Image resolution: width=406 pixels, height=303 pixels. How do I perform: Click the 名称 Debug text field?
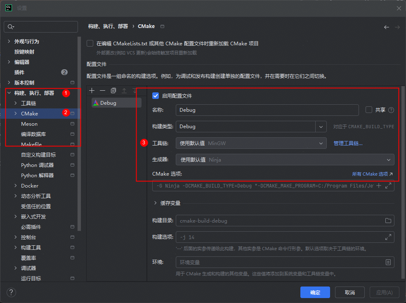(267, 110)
